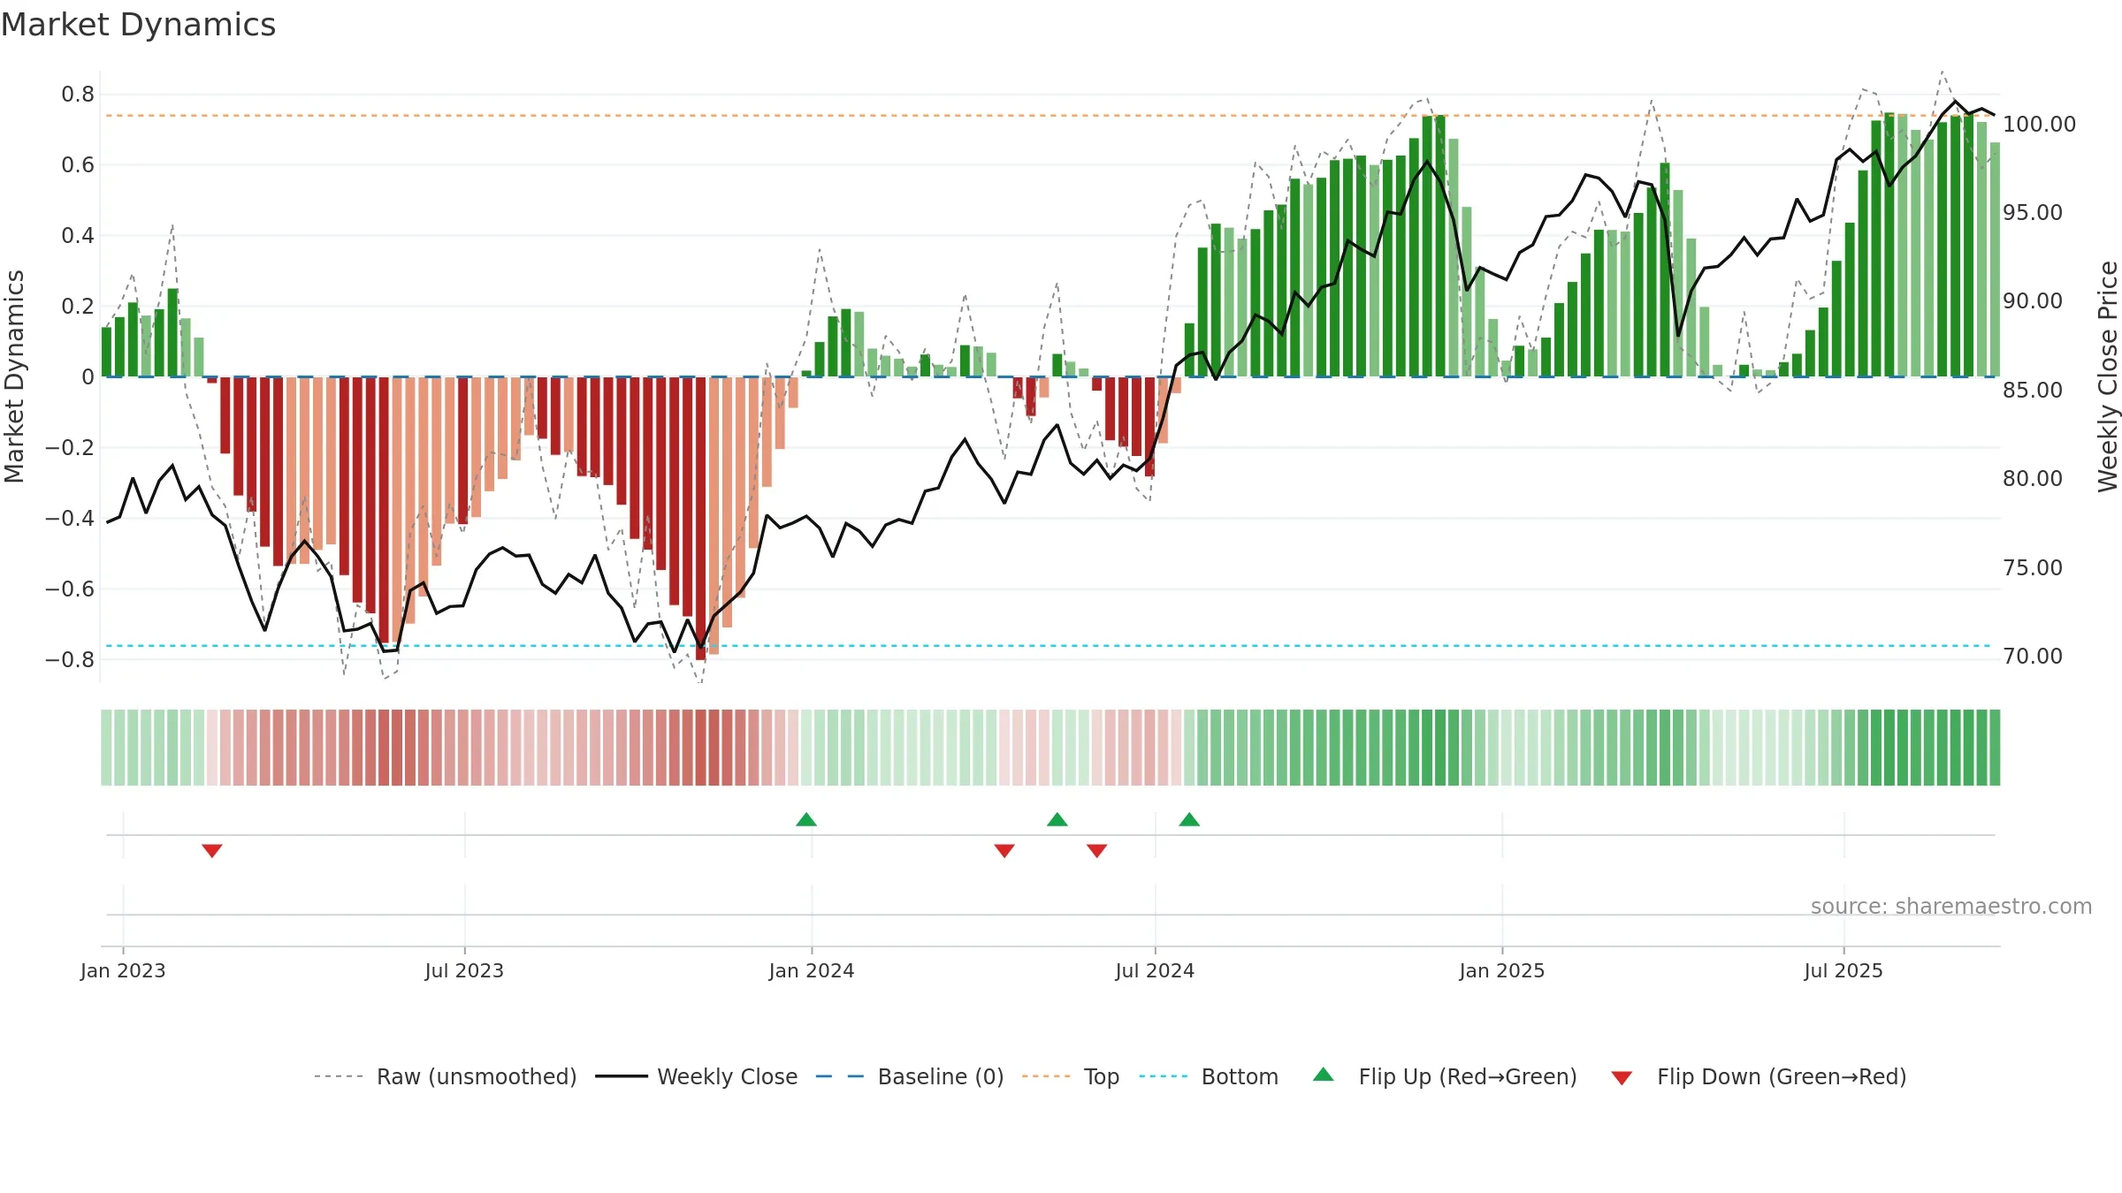2122x1193 pixels.
Task: Toggle the Raw (unsmoothed) legend entry
Action: (x=446, y=1076)
